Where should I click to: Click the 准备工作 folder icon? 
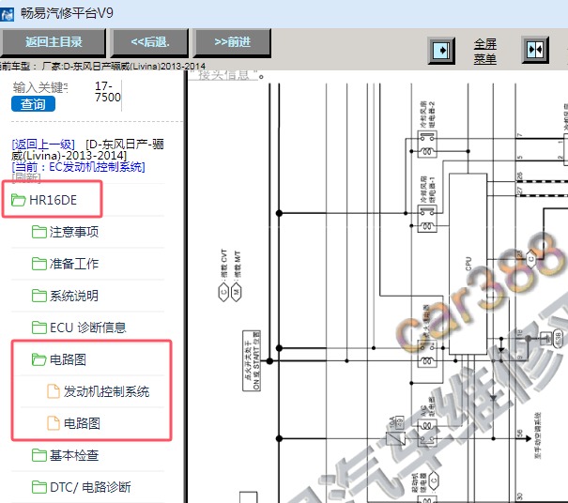click(39, 264)
